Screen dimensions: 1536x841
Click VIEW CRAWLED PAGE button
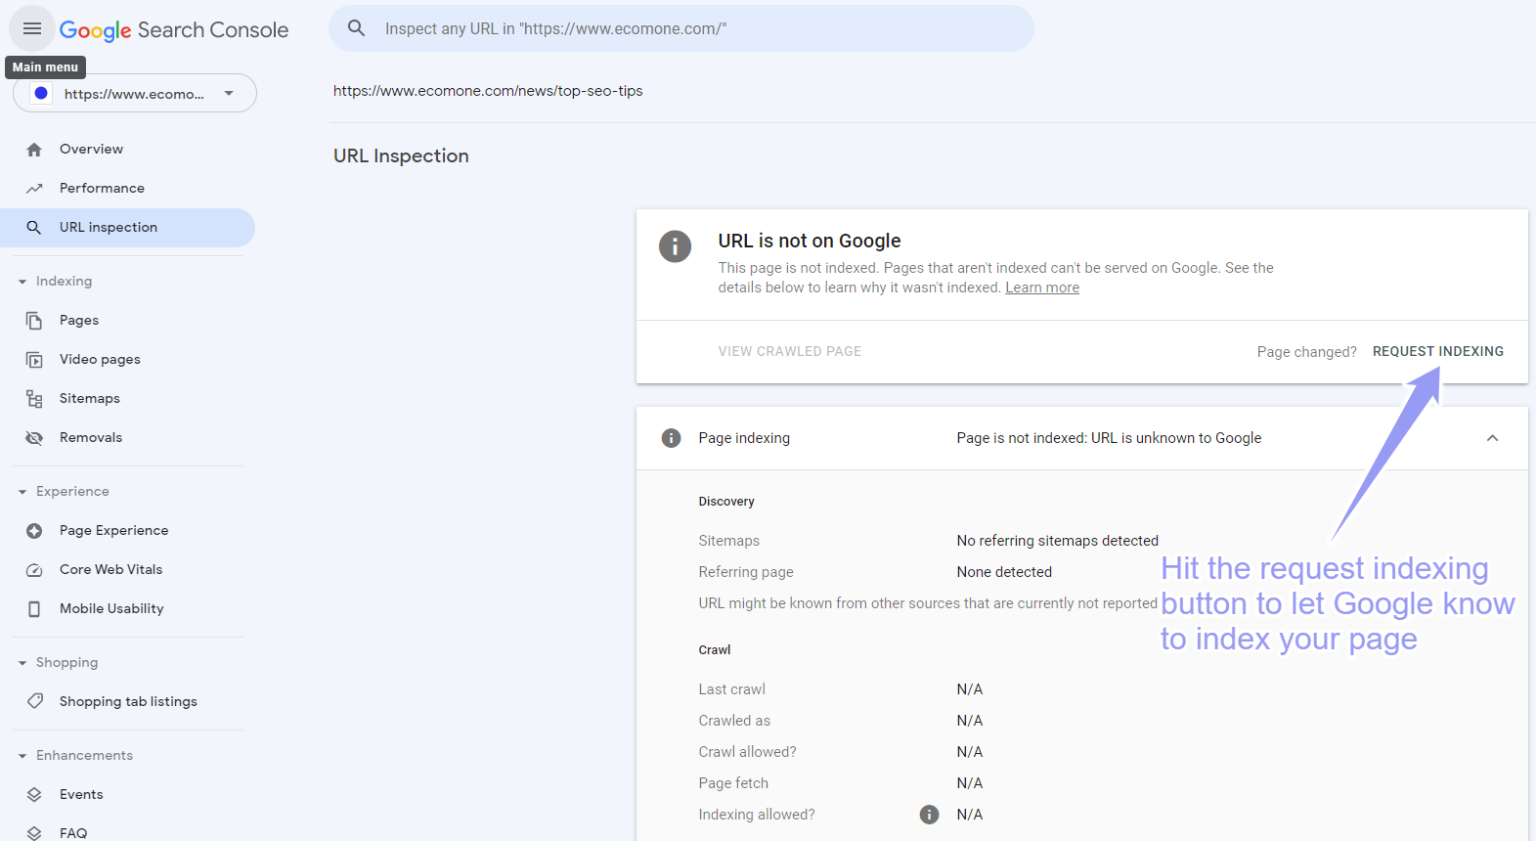click(790, 351)
